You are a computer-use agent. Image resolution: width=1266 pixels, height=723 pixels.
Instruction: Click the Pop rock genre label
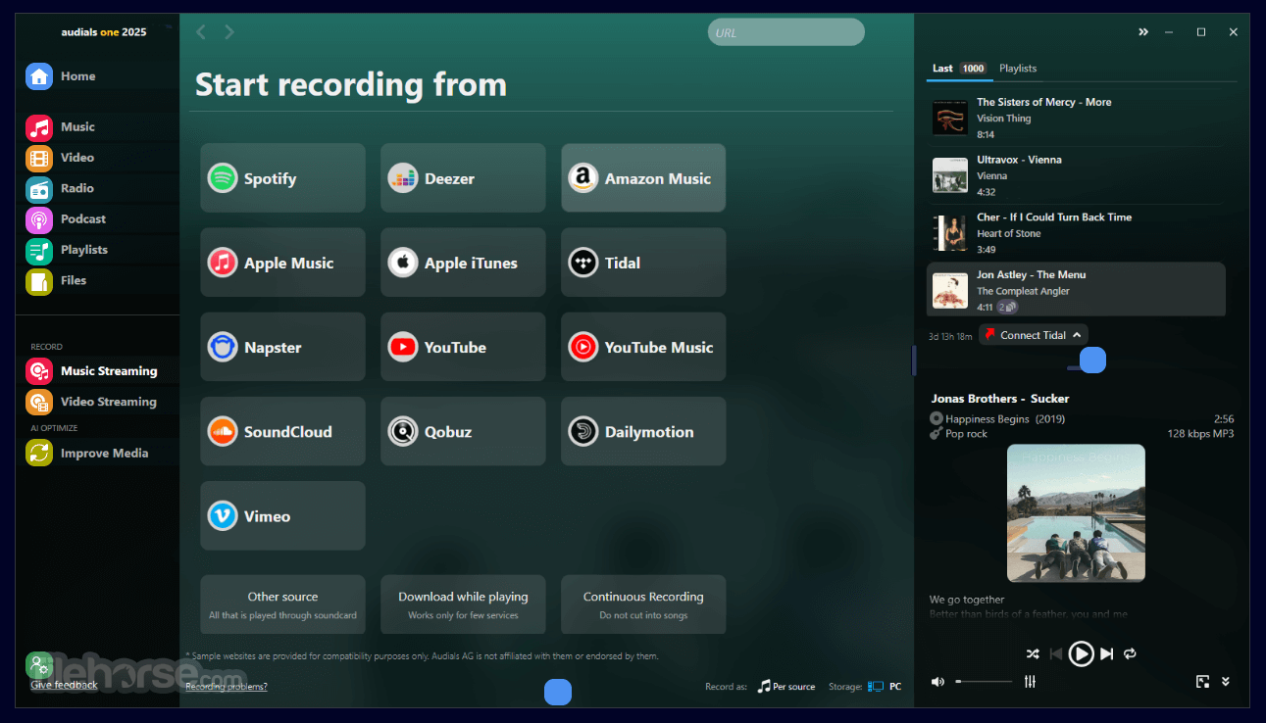point(966,434)
